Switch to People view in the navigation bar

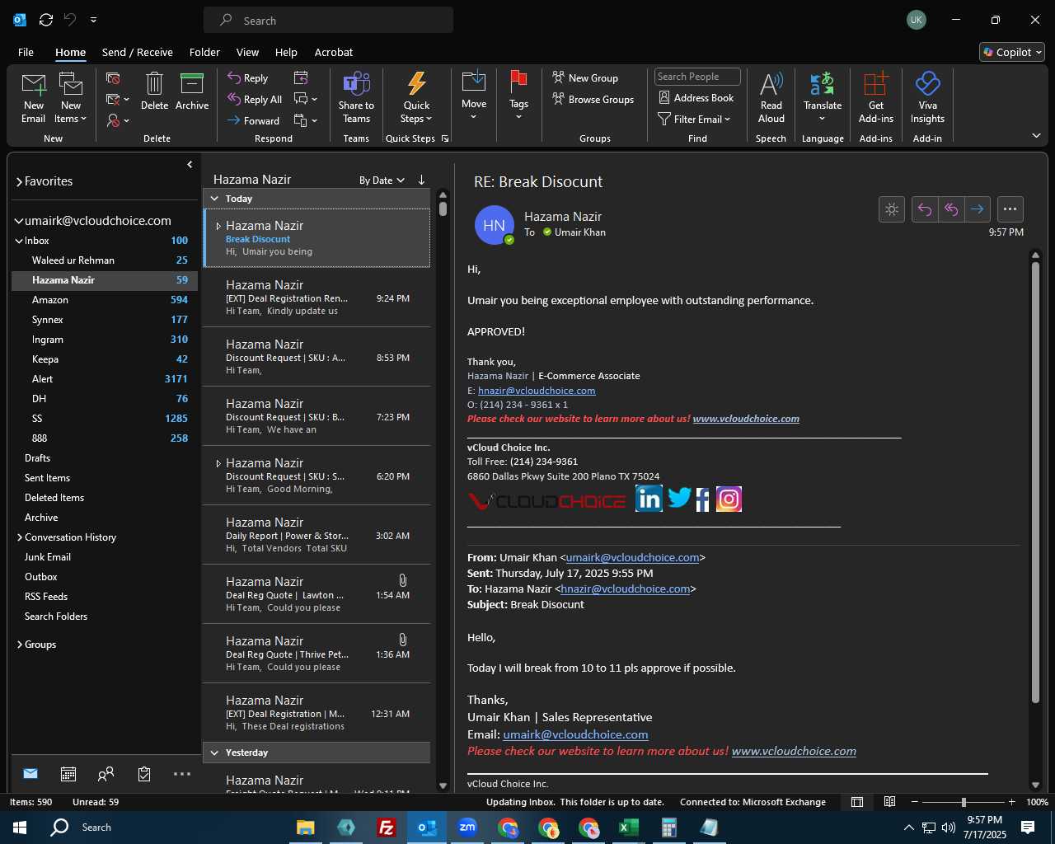click(105, 774)
